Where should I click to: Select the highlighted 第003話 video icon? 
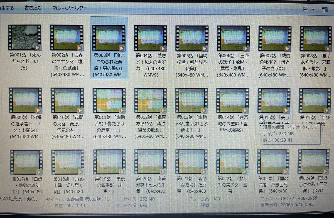[109, 38]
